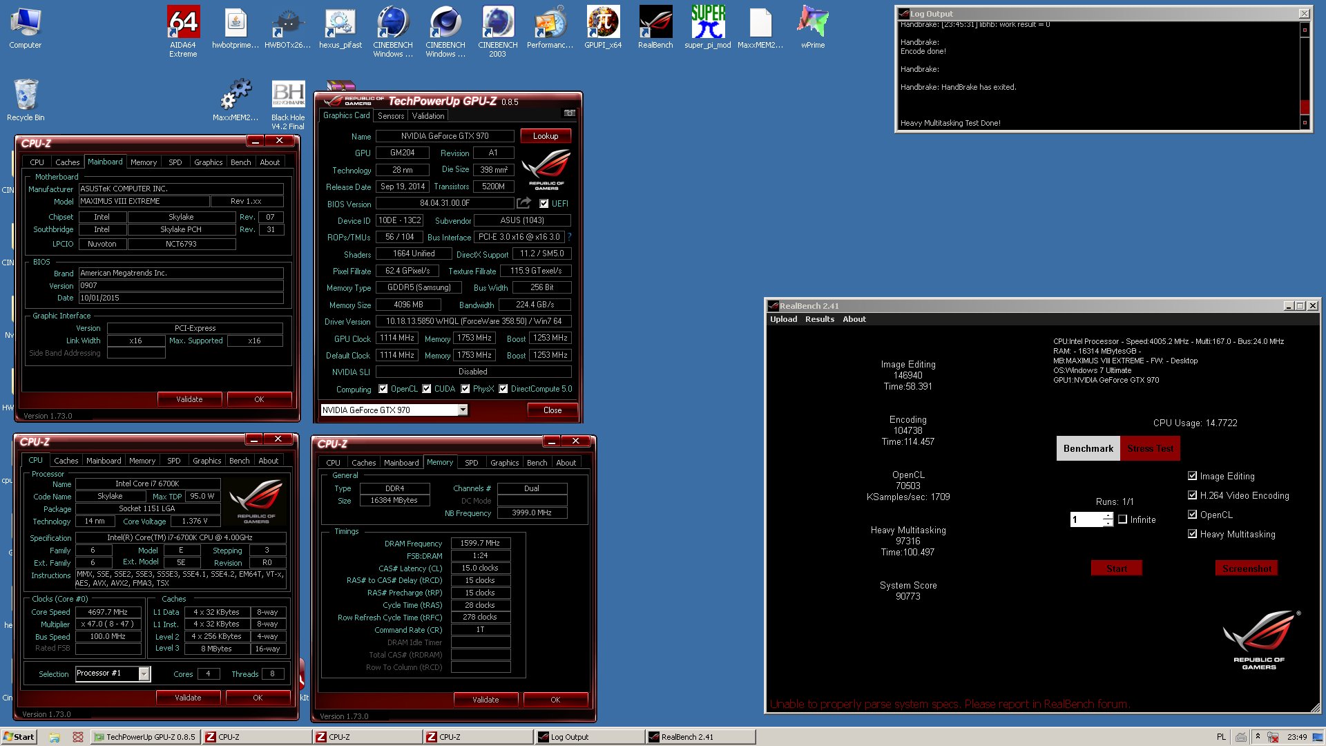Launch Black Hole V4.2 Final benchmark
This screenshot has width=1326, height=746.
click(288, 104)
